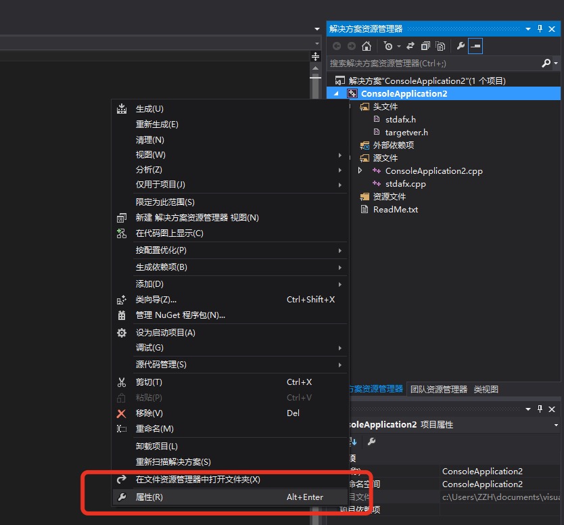The width and height of the screenshot is (564, 525).
Task: Click Sync with Active Document arrows icon
Action: (410, 46)
